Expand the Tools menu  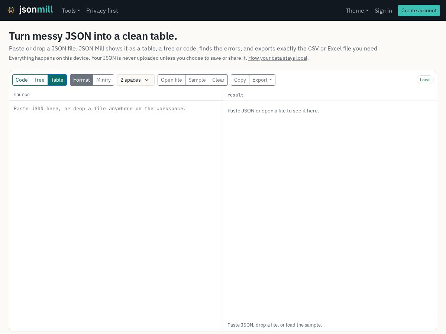pyautogui.click(x=71, y=10)
